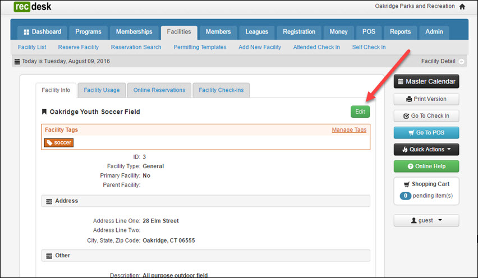Click the soccer facility tag

59,142
